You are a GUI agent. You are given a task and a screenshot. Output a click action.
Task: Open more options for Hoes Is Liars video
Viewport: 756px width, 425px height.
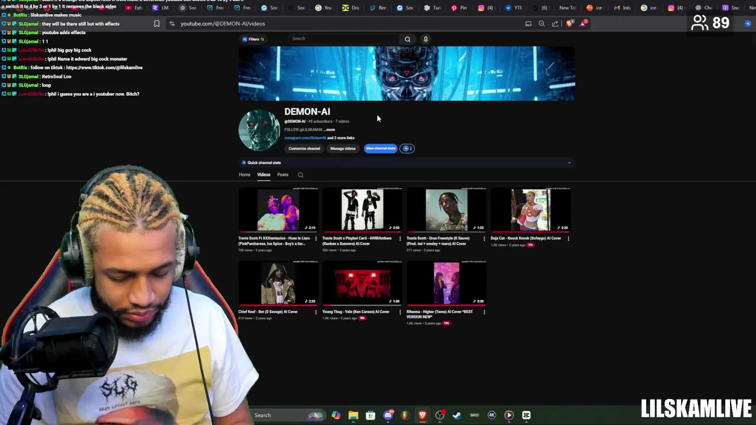coord(315,238)
